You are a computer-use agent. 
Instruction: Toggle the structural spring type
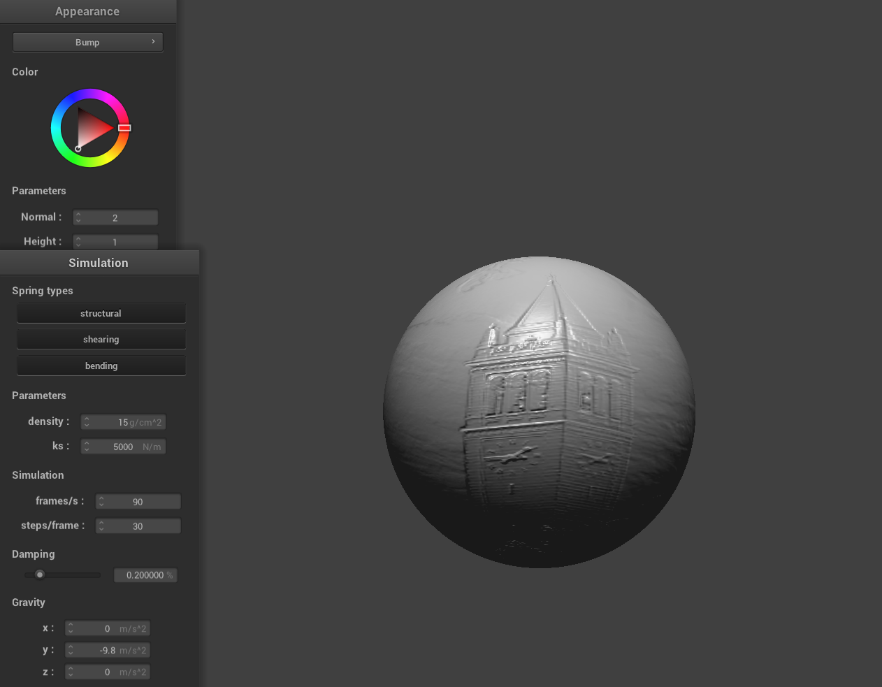pos(101,313)
